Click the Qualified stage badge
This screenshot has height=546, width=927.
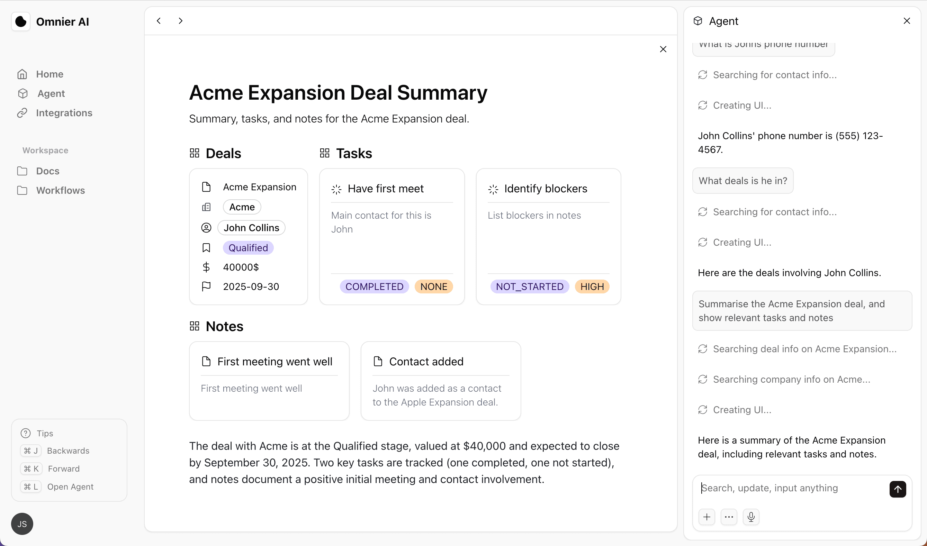click(x=248, y=248)
